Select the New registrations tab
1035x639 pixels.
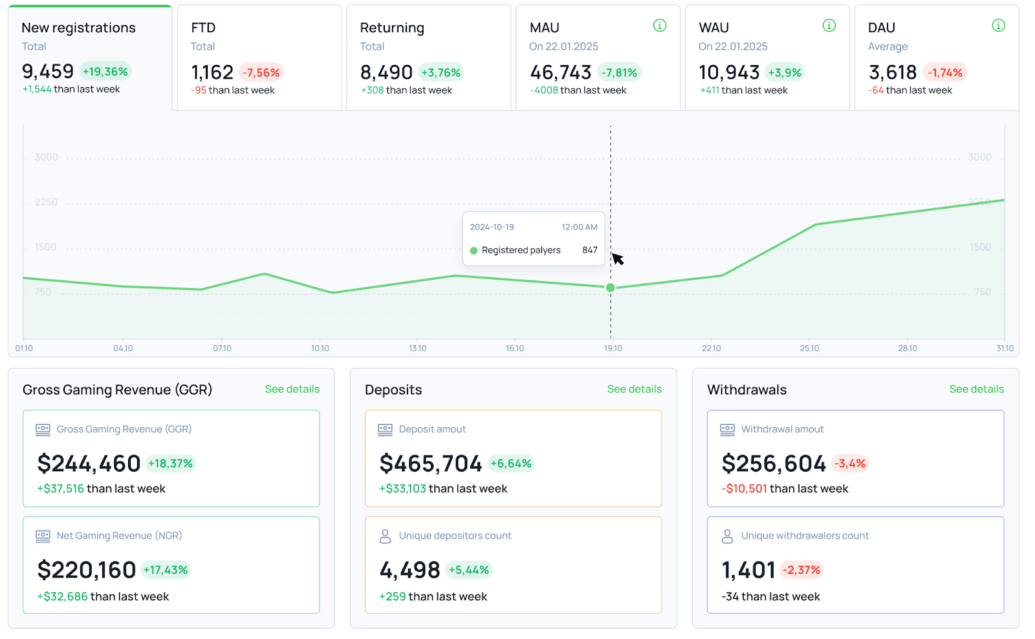(90, 58)
